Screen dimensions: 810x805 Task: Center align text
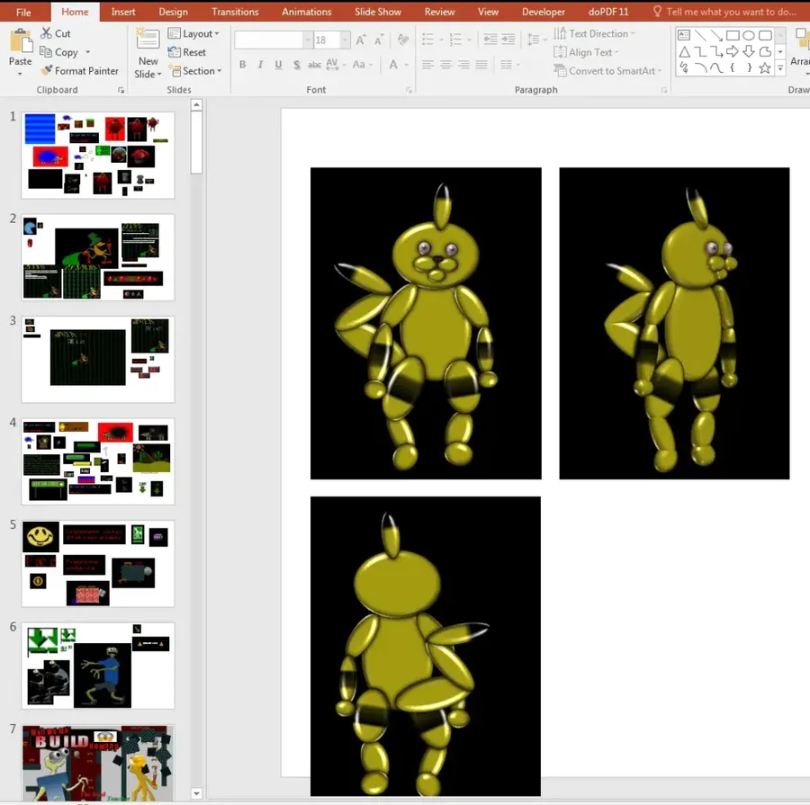445,65
